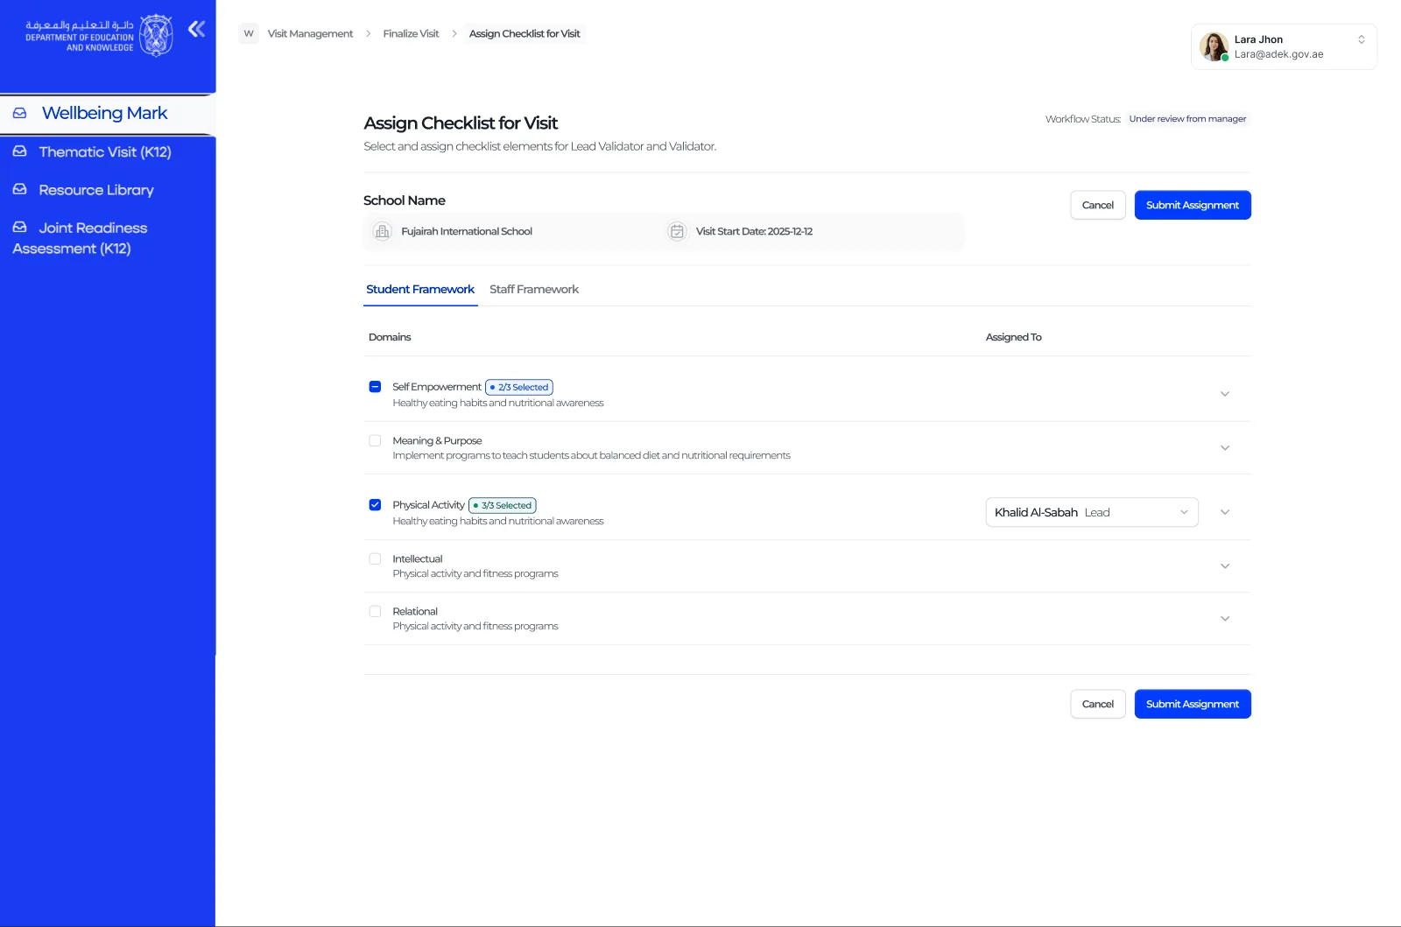Viewport: 1401px width, 927px height.
Task: Go to Resource Library
Action: [x=96, y=190]
